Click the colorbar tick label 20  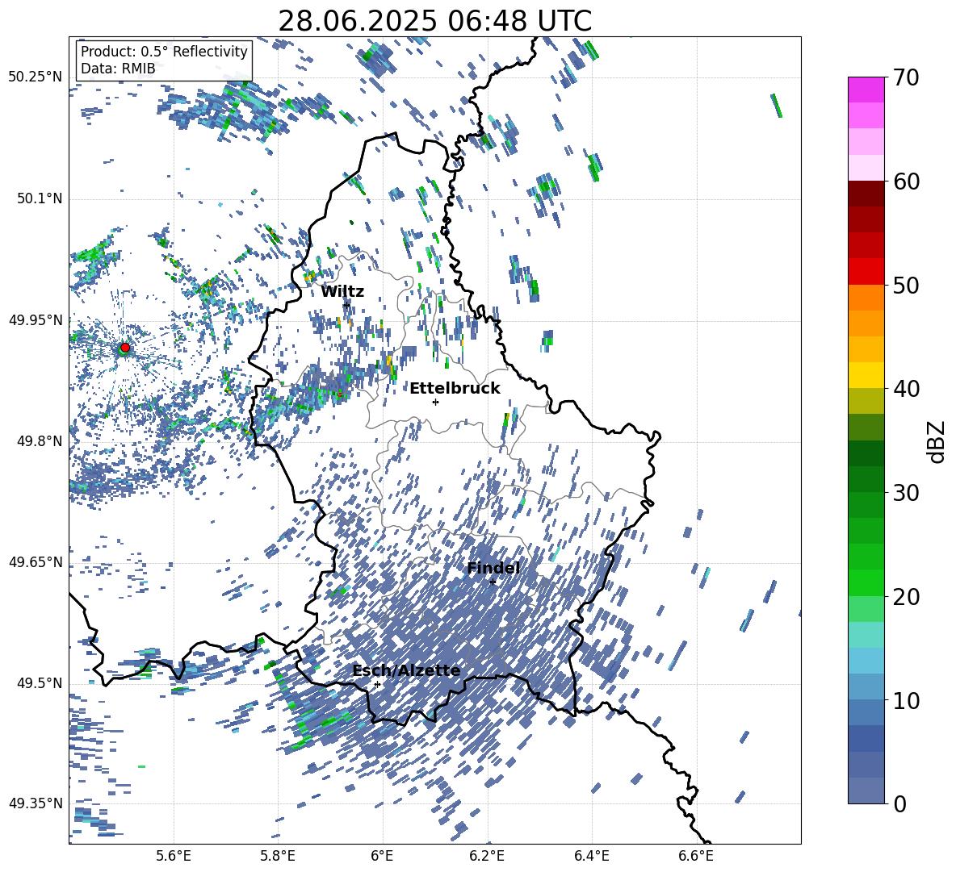click(x=906, y=597)
